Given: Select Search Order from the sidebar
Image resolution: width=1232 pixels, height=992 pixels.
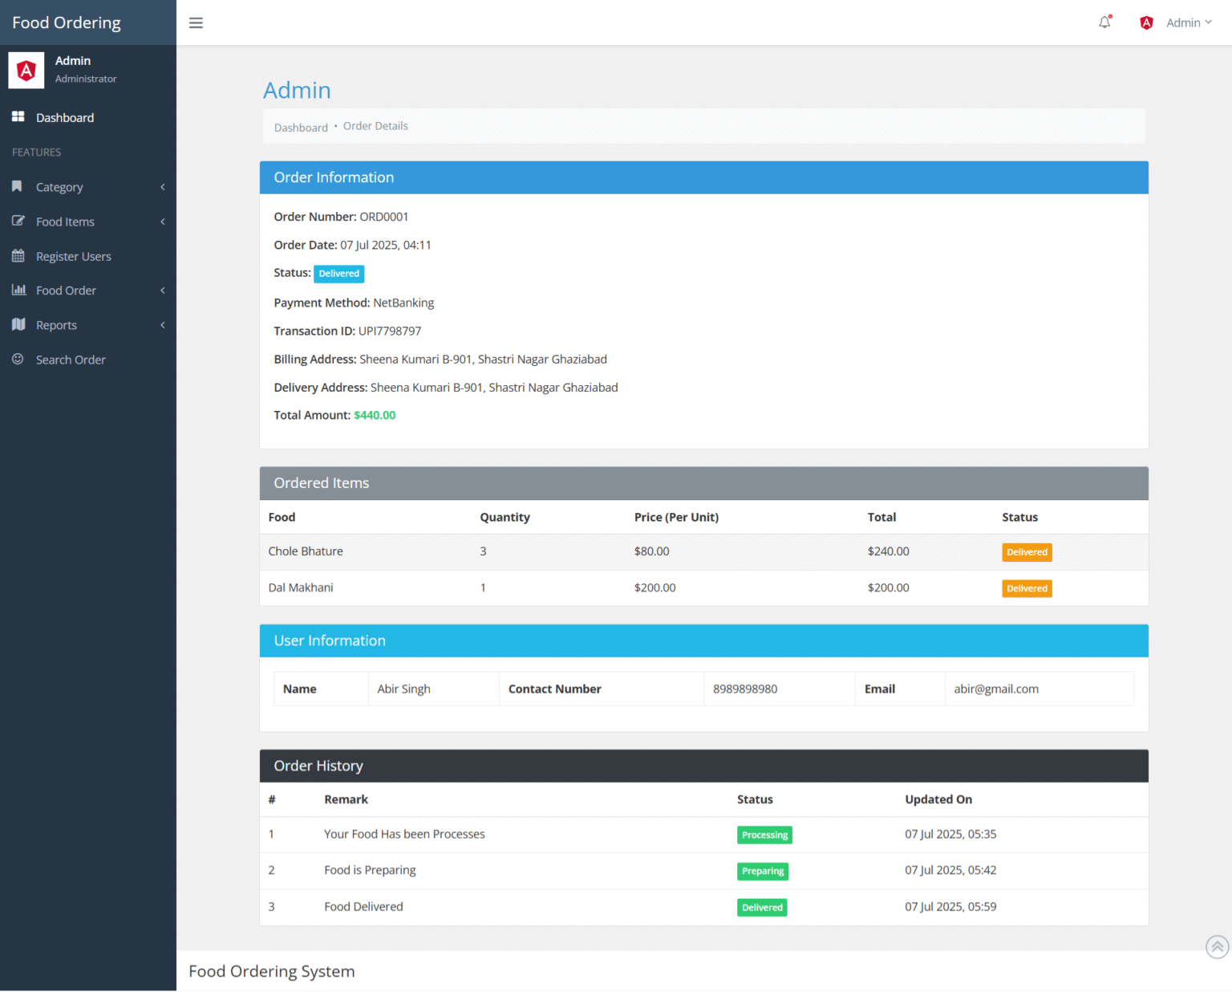Looking at the screenshot, I should (71, 359).
